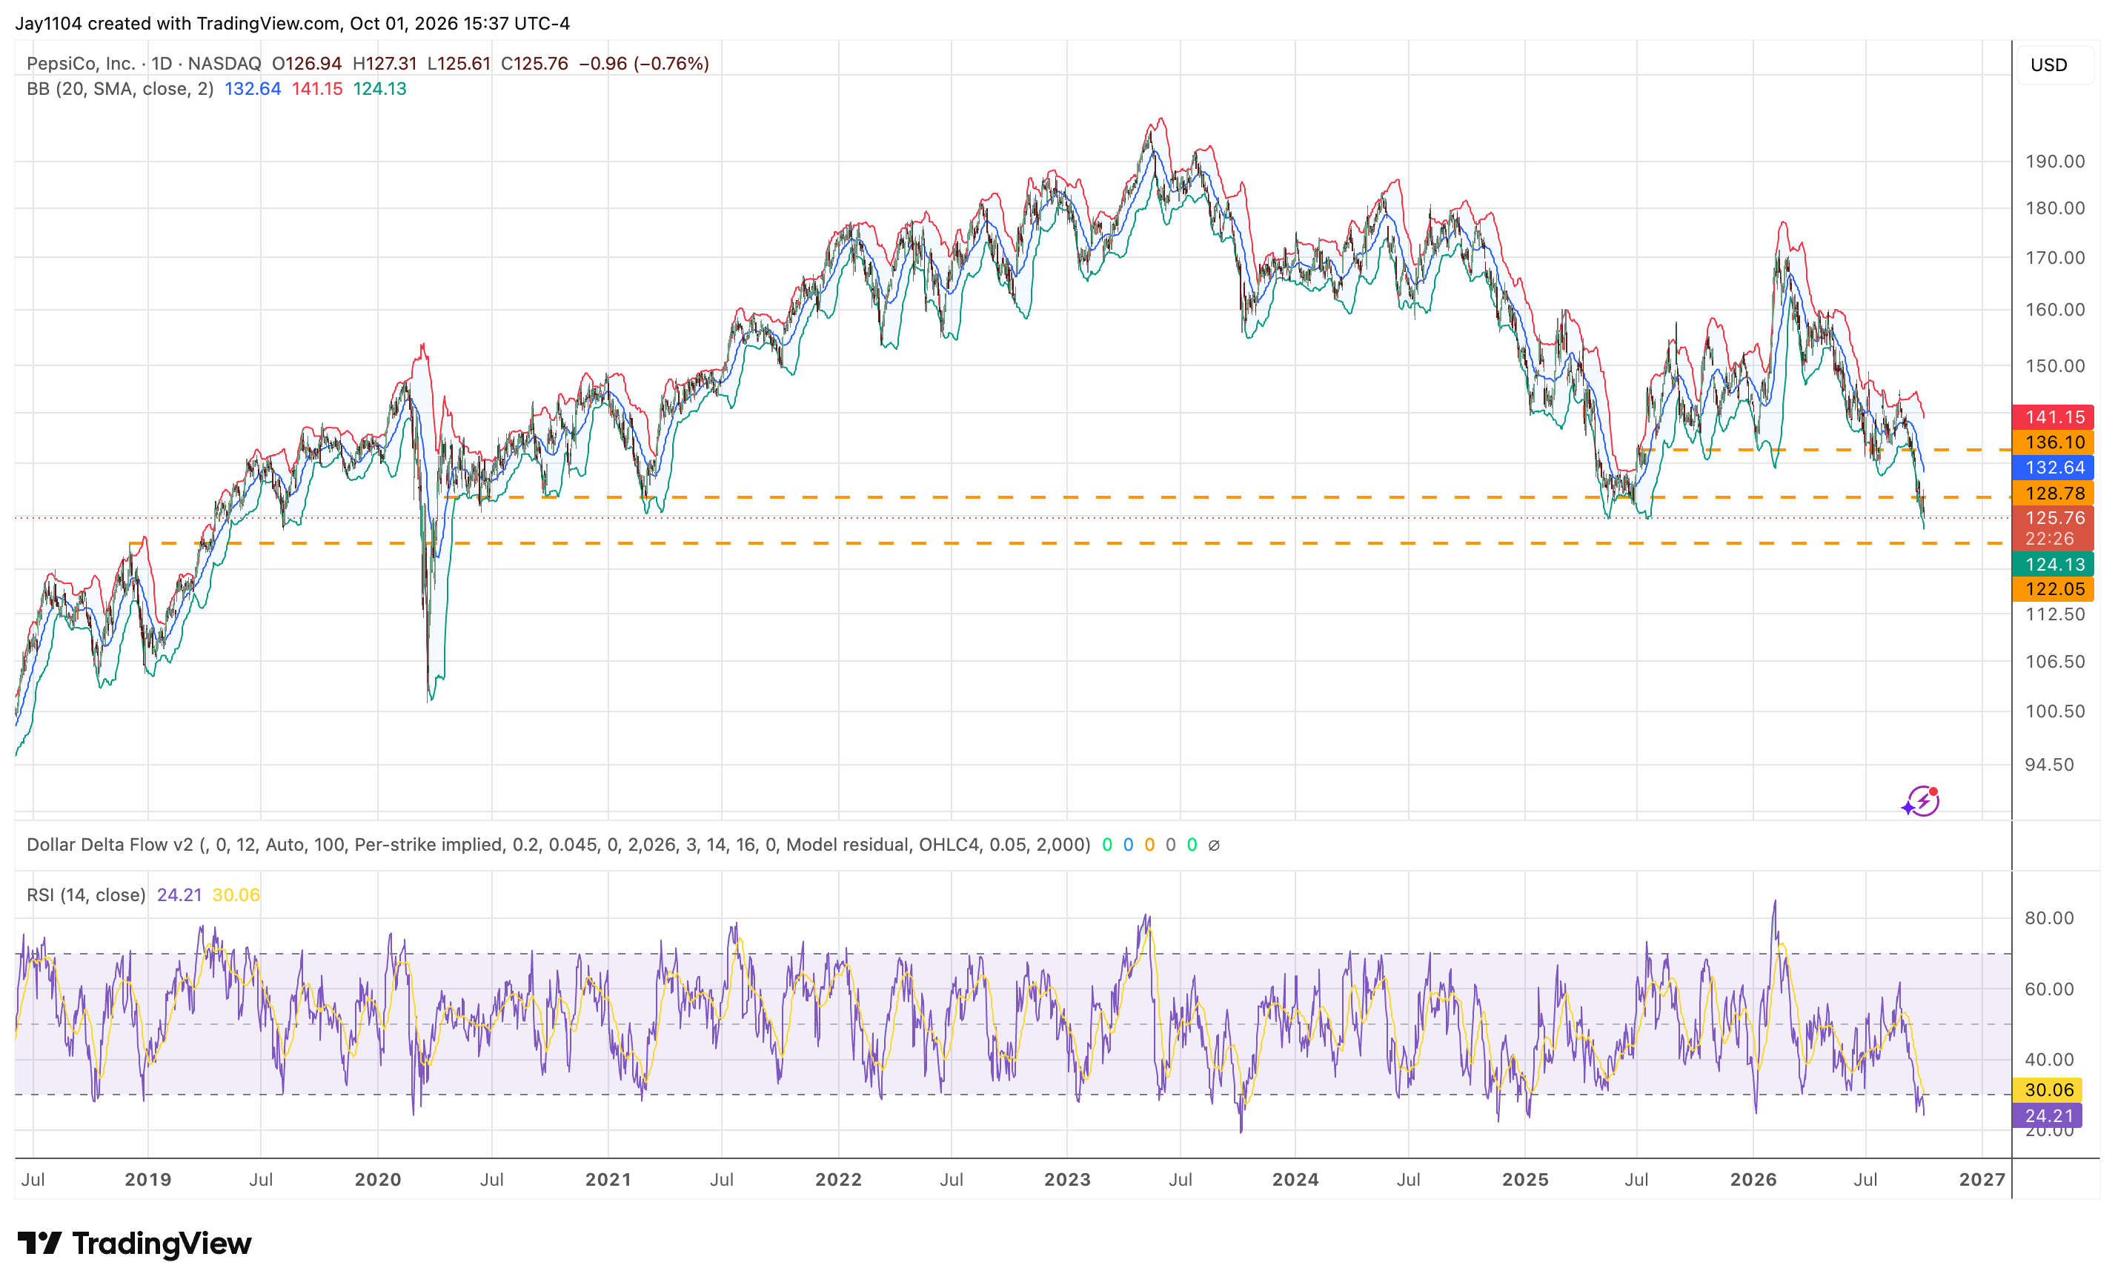Click the red 141.15 BB legend value
Screen dimensions: 2115x1288
(316, 89)
